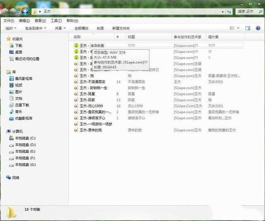Viewport: 265px width, 221px height.
Task: Click 王杰 in the address bar
Action: coord(47,11)
